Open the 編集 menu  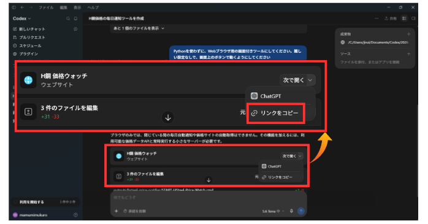point(64,7)
